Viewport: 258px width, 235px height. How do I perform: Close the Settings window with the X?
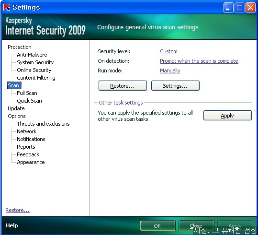(250, 8)
